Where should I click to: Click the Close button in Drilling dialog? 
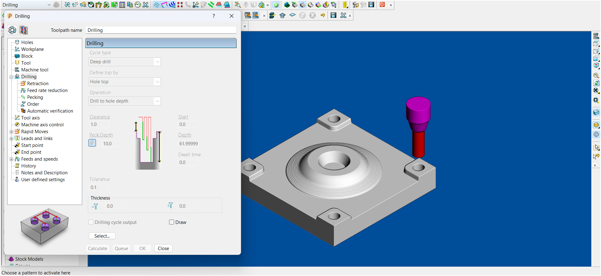point(163,248)
